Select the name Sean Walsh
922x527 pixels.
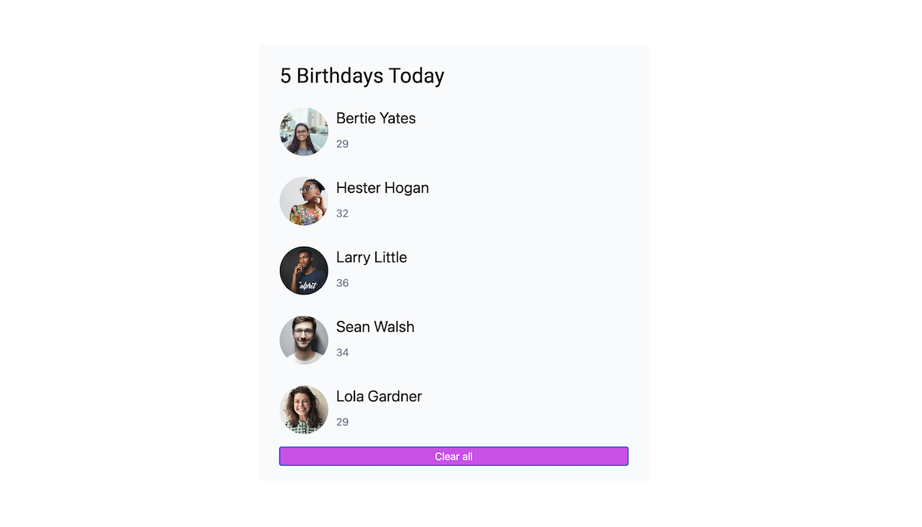click(375, 327)
